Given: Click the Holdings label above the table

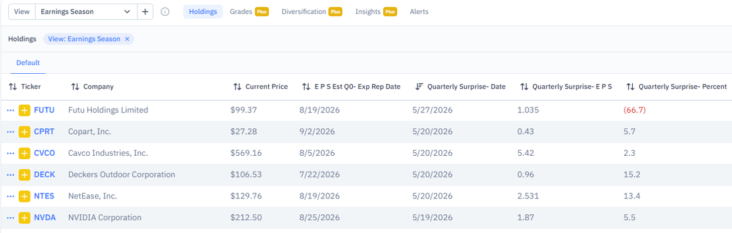Looking at the screenshot, I should click(x=22, y=39).
